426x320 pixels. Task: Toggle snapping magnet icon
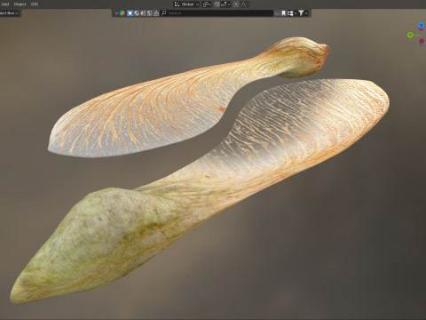pyautogui.click(x=217, y=4)
